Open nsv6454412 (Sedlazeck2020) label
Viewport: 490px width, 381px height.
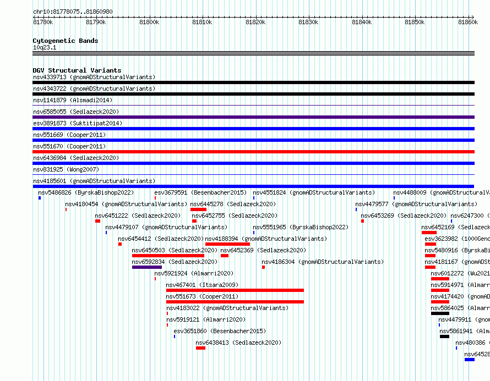click(x=161, y=239)
